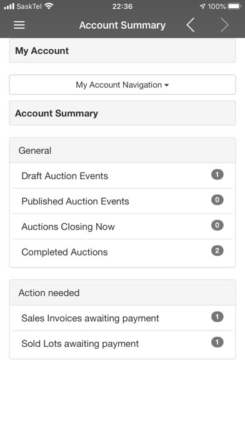The width and height of the screenshot is (245, 435).
Task: Open Draft Auction Events
Action: point(122,176)
